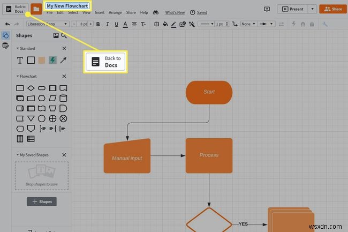
Task: Click the Bold formatting icon
Action: pyautogui.click(x=98, y=24)
